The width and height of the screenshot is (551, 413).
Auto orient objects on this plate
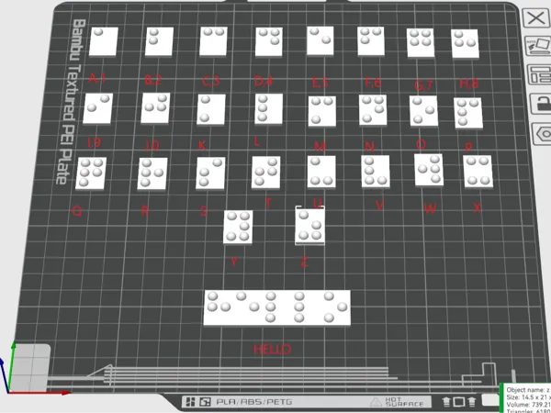pos(539,46)
